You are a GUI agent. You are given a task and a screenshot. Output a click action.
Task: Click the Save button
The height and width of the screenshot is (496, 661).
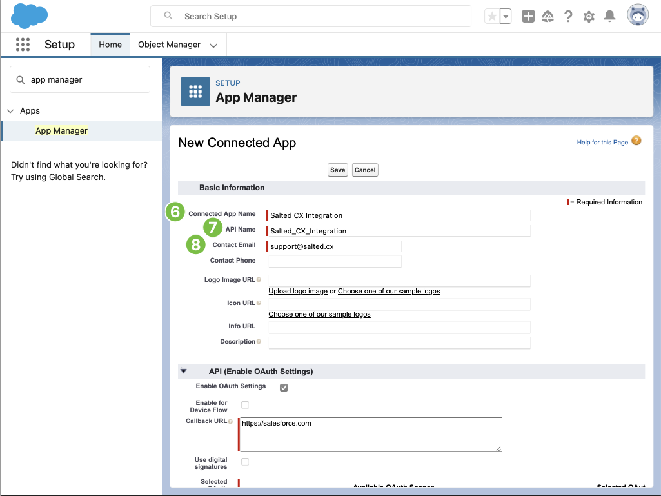click(x=337, y=170)
